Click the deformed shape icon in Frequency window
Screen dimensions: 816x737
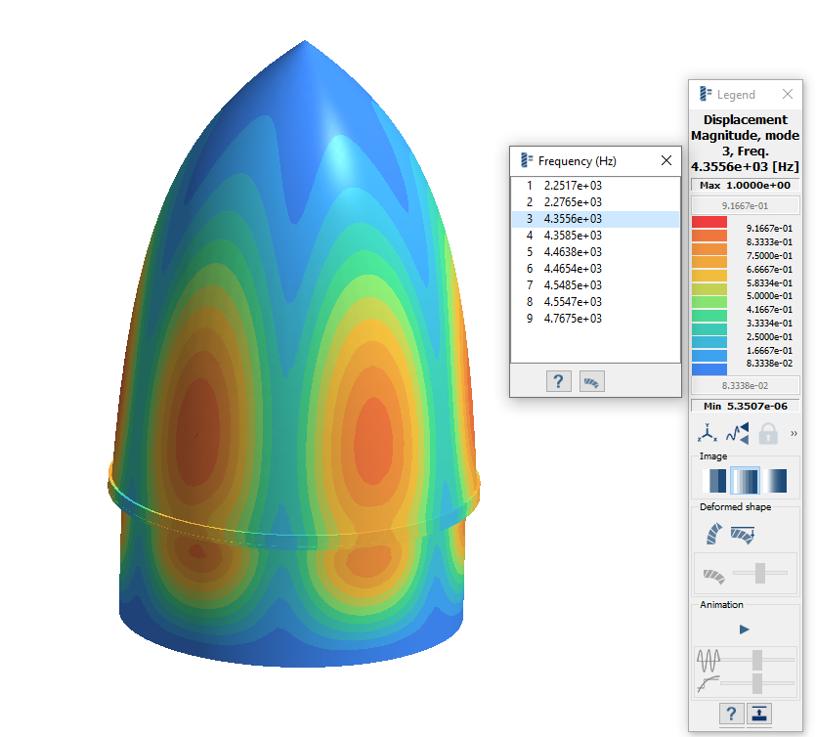point(591,381)
